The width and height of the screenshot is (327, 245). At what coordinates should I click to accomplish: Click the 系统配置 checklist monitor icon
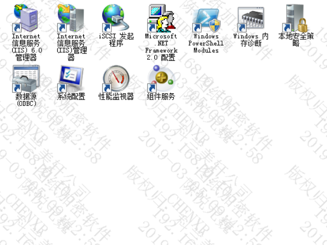[71, 78]
